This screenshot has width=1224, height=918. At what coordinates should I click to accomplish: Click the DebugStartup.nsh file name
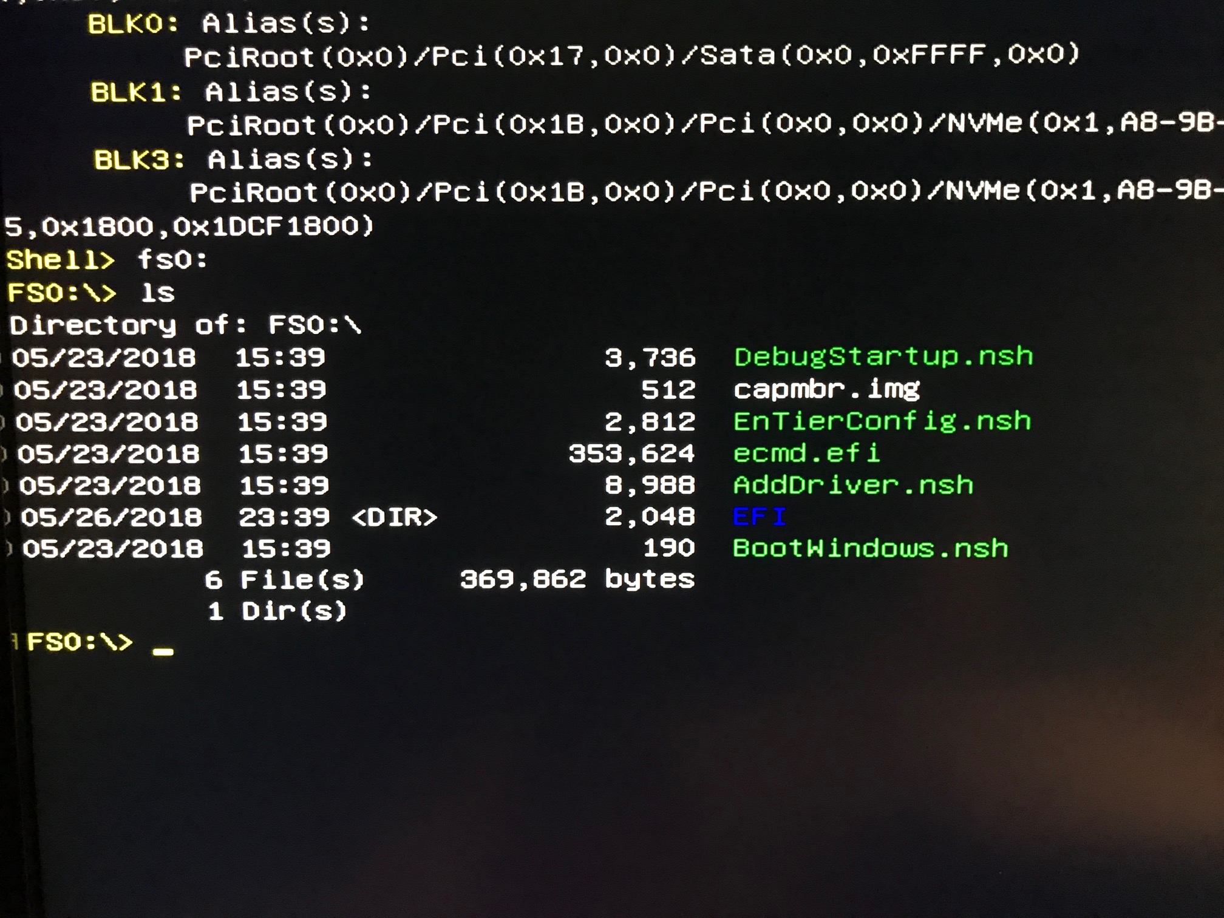click(883, 357)
